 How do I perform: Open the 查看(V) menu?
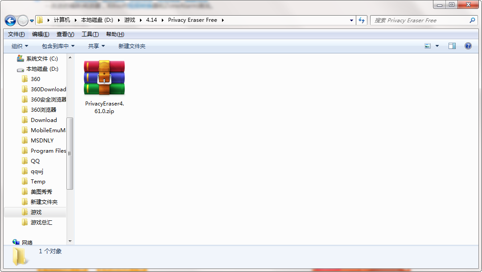(65, 34)
